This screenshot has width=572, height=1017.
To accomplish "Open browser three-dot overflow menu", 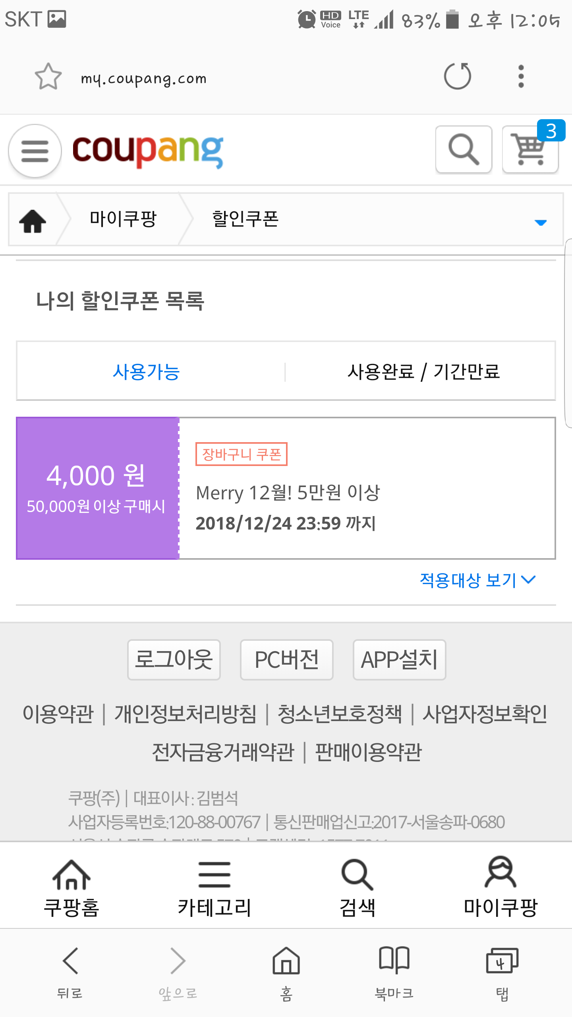I will [x=521, y=76].
